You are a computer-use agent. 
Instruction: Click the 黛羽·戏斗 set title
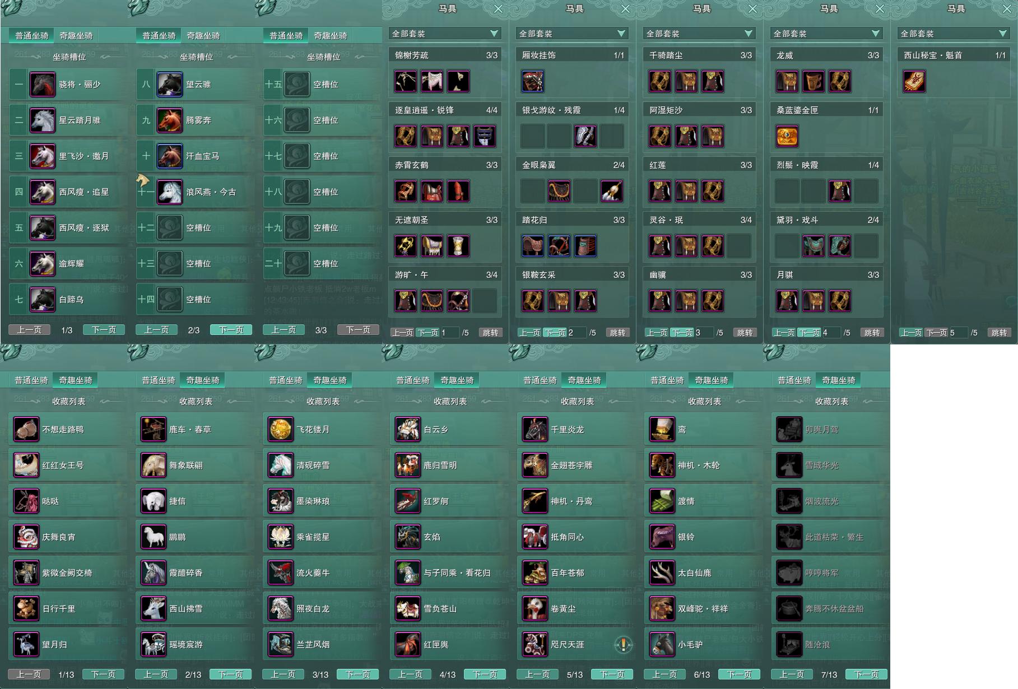point(797,220)
